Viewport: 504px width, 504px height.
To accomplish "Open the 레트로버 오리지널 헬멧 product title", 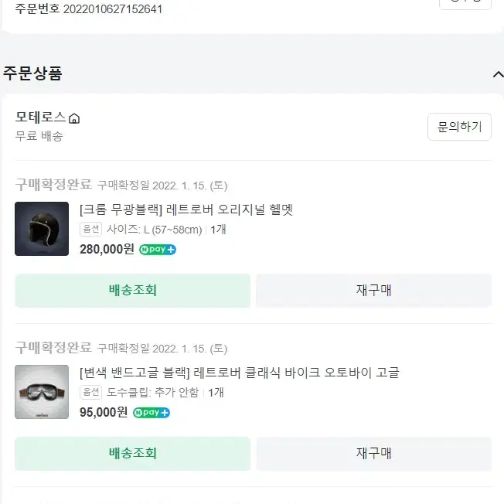I will [186, 209].
